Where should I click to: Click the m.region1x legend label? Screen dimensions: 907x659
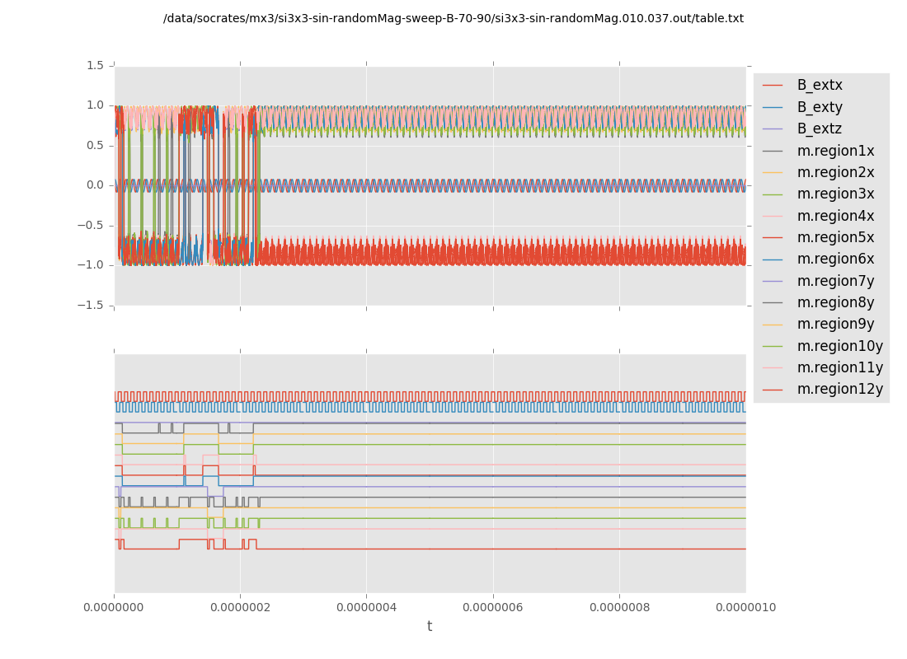click(x=835, y=151)
